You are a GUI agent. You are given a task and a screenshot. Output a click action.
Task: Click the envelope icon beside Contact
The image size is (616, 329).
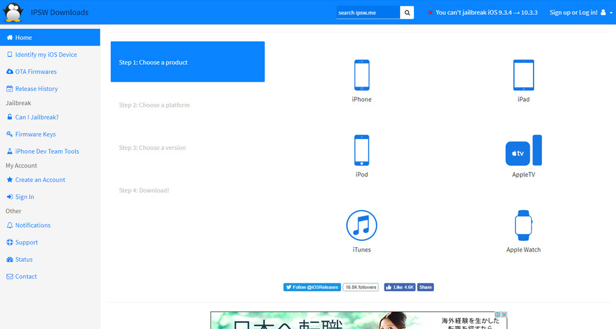point(10,276)
